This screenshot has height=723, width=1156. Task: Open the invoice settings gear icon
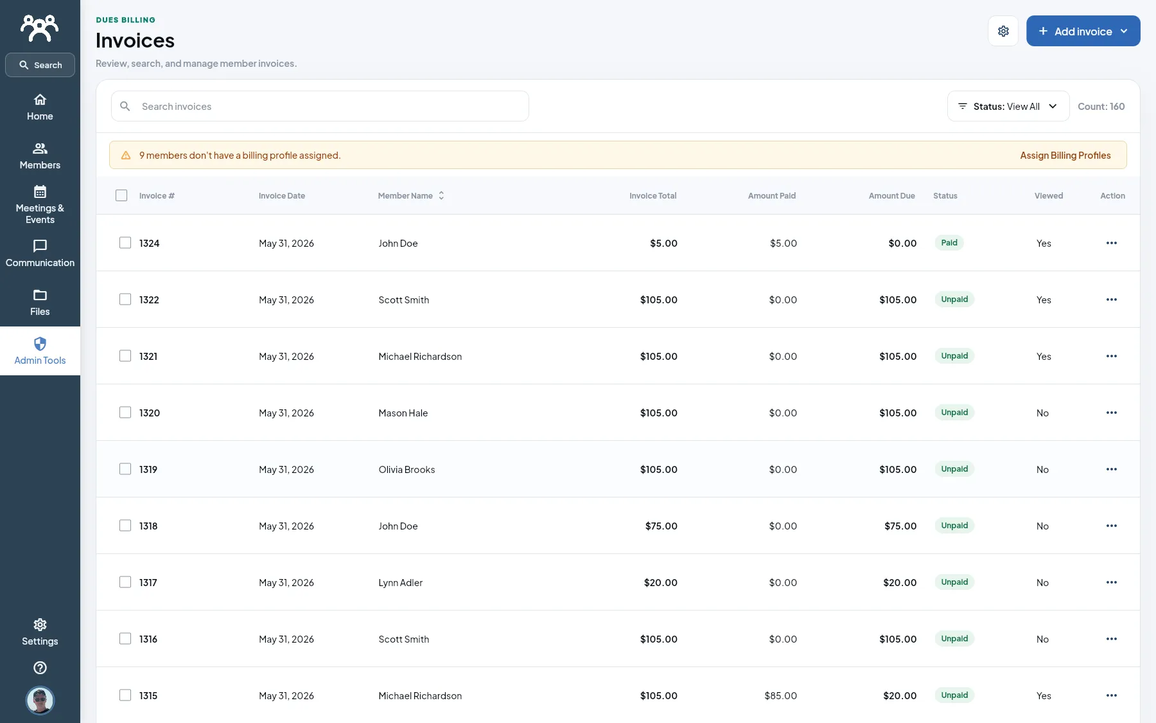pyautogui.click(x=1003, y=31)
